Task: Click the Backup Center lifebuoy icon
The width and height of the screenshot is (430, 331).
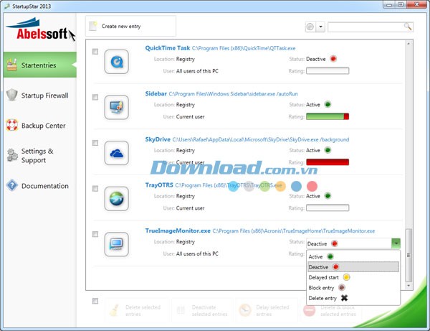Action: (11, 126)
